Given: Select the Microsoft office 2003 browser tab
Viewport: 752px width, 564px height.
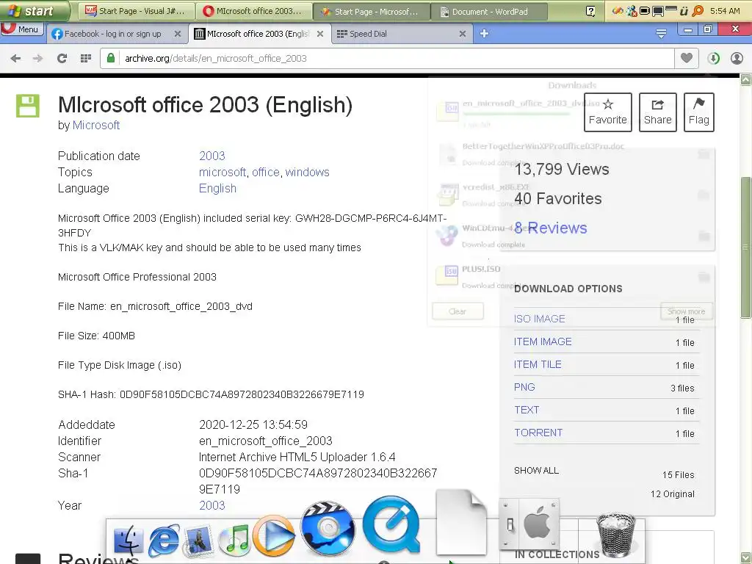Looking at the screenshot, I should point(259,34).
